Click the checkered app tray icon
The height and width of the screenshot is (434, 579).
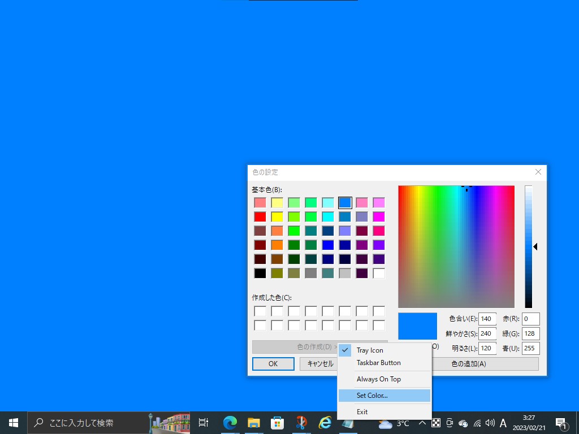436,423
